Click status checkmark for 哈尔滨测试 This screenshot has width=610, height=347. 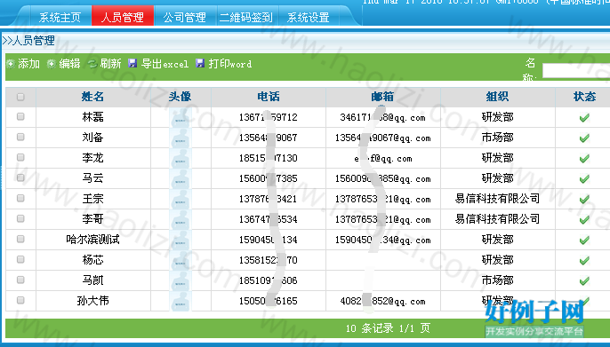click(584, 240)
